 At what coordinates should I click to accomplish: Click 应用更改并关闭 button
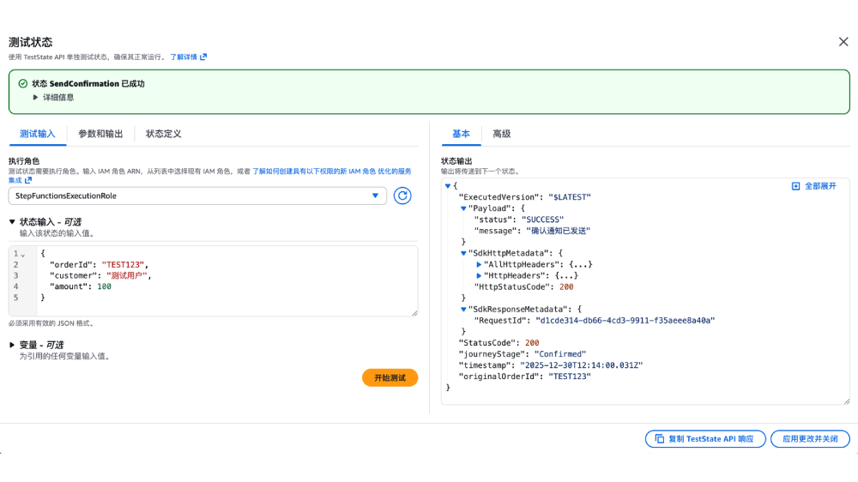click(809, 439)
